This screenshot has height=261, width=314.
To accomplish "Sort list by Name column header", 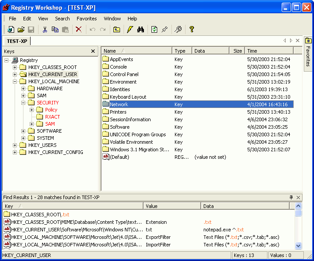I will (137, 51).
